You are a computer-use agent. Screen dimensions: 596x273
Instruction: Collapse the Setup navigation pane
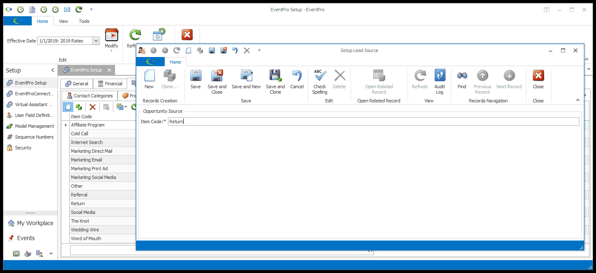(53, 70)
